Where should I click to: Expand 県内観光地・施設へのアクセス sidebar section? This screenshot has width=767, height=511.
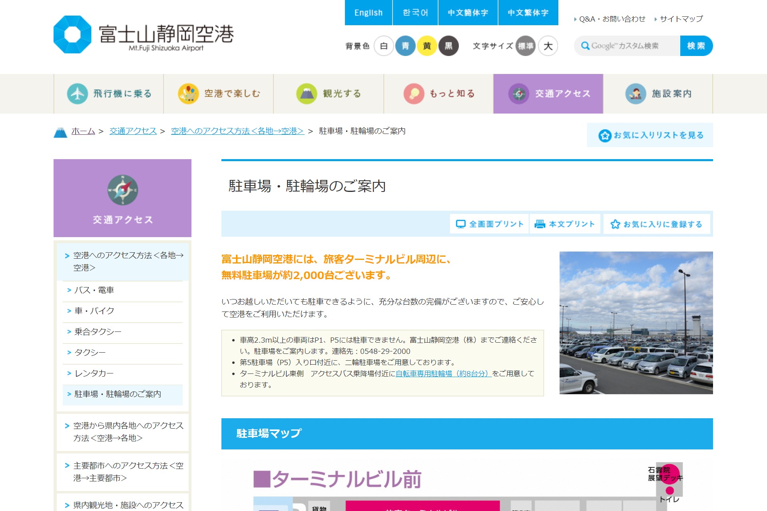pos(123,503)
